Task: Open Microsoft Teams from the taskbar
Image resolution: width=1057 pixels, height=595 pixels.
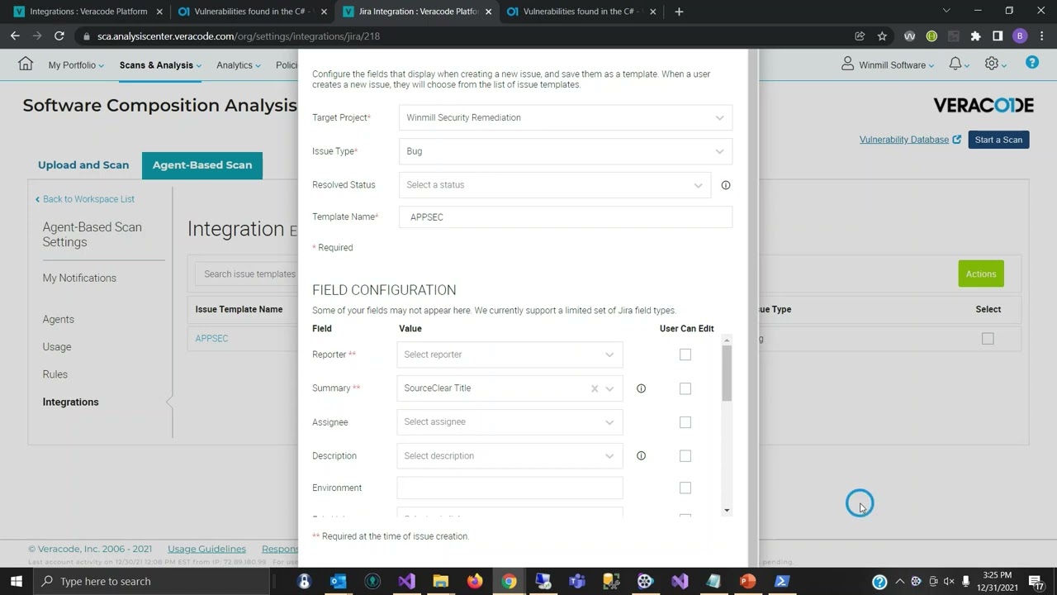Action: (577, 581)
